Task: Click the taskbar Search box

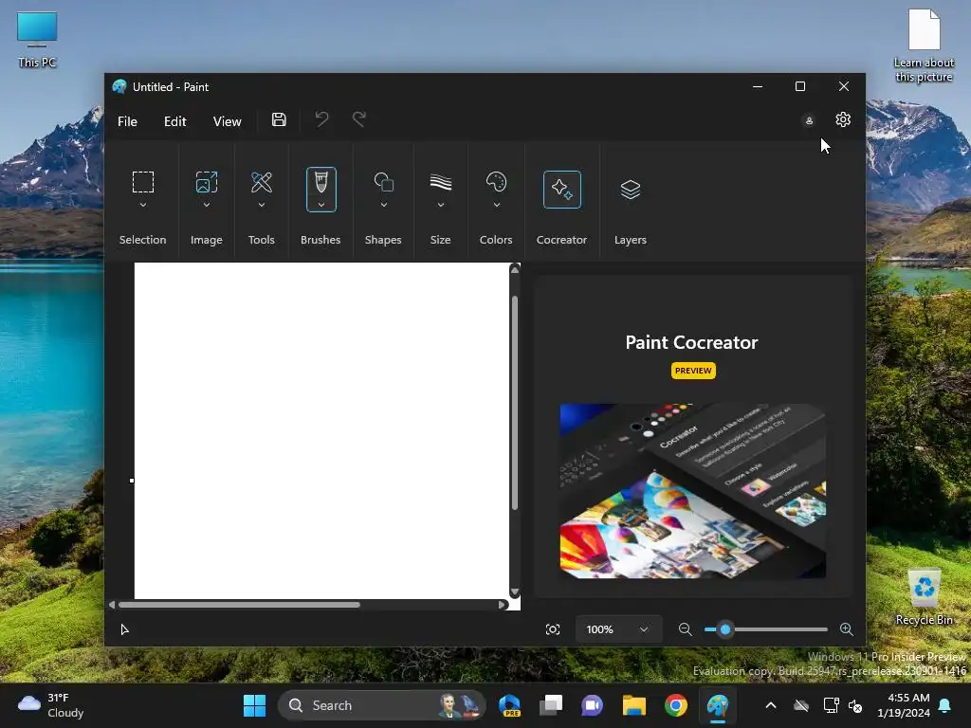Action: pos(381,705)
